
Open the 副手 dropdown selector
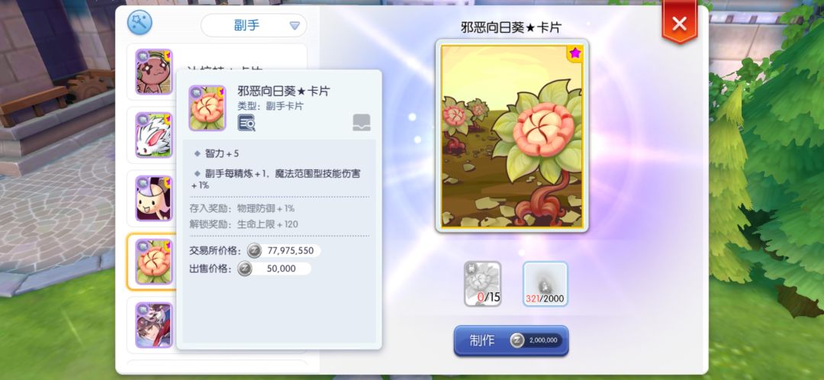pos(254,25)
